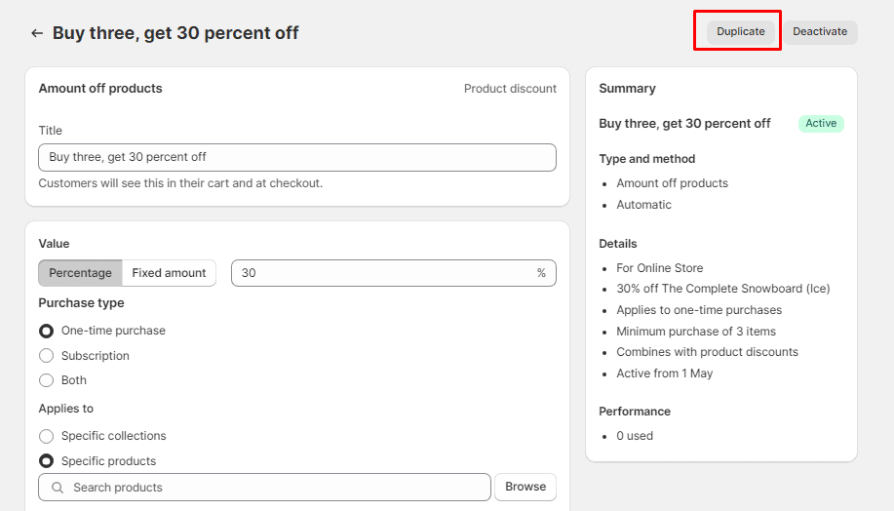Choose Subscription purchase type

click(x=46, y=356)
